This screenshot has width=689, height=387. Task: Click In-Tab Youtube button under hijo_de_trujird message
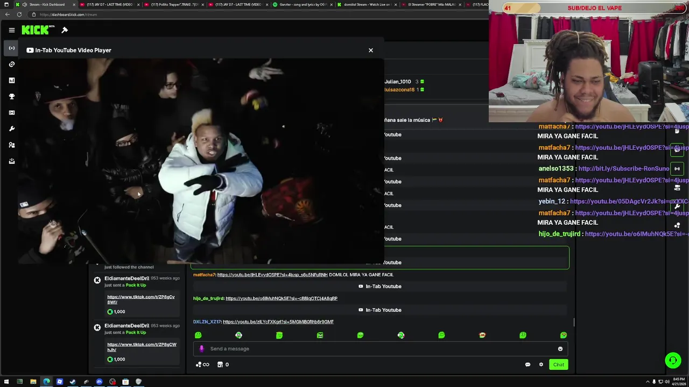380,310
